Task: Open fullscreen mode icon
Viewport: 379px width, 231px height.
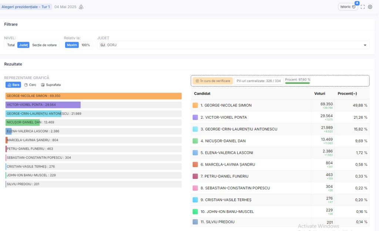Action: [362, 7]
